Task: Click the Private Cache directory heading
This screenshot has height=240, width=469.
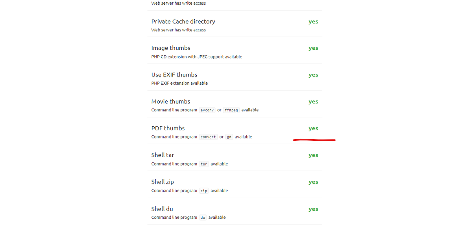Action: [183, 22]
